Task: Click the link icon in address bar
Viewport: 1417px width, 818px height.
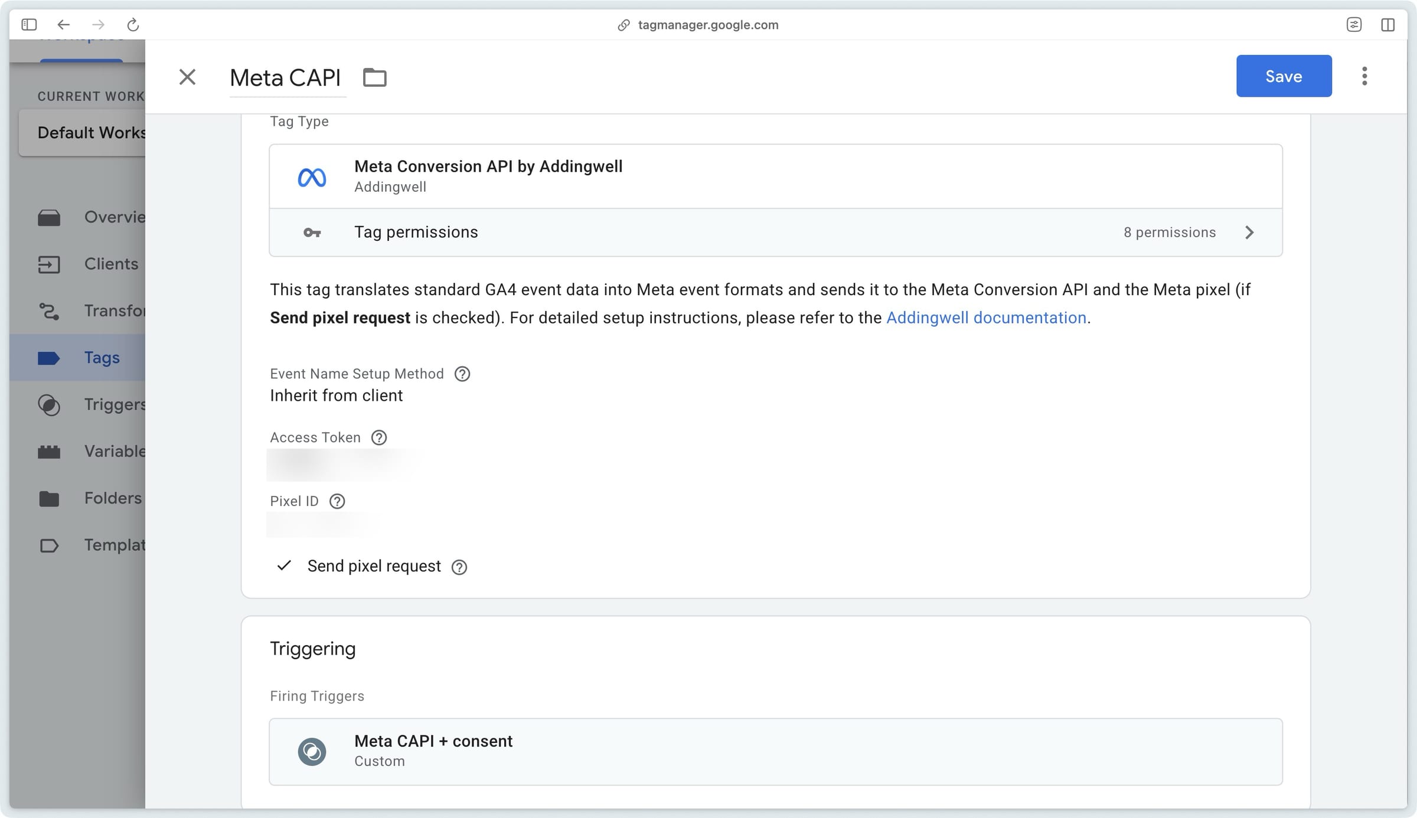Action: coord(623,25)
